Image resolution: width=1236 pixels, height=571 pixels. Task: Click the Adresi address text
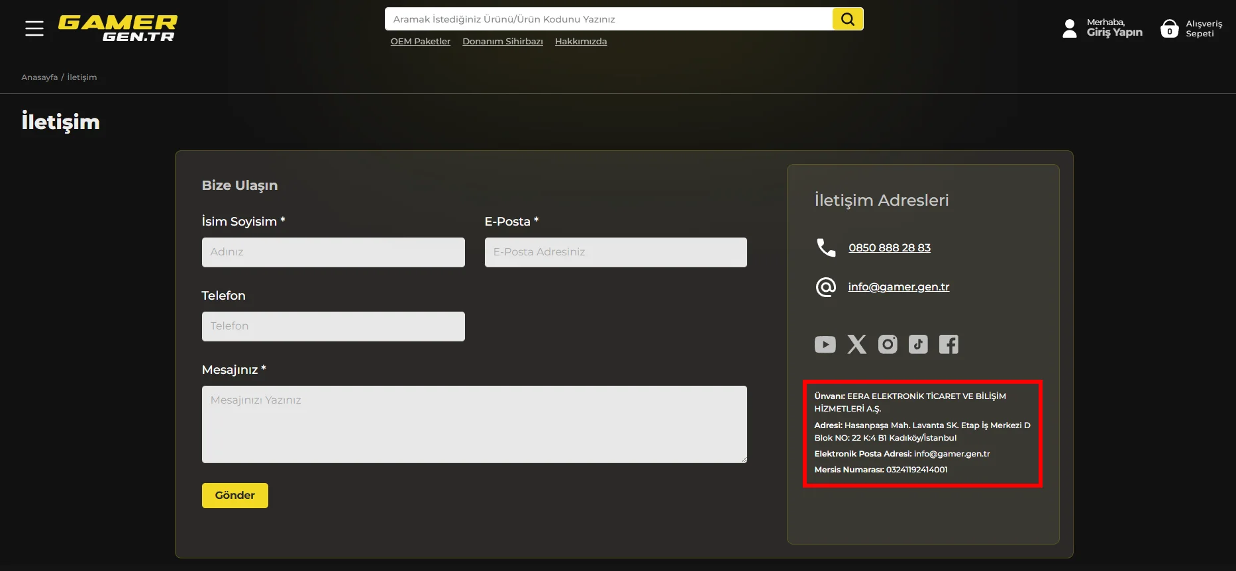click(922, 431)
